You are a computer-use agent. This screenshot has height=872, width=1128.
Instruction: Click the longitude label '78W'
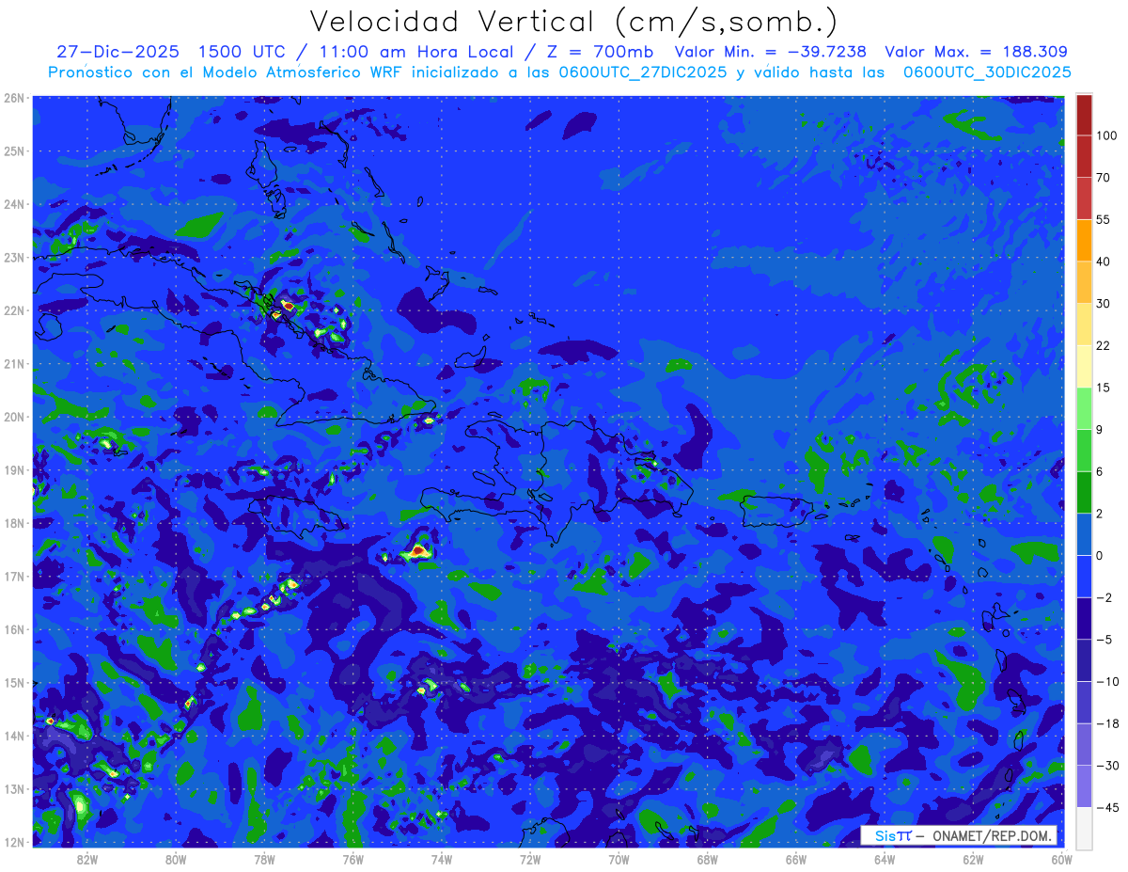coord(264,859)
